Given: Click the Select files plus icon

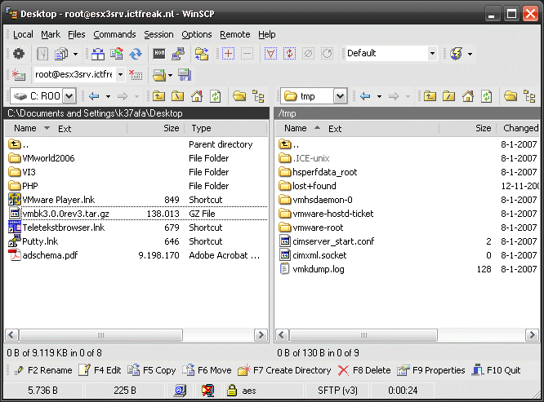Looking at the screenshot, I should (x=228, y=54).
